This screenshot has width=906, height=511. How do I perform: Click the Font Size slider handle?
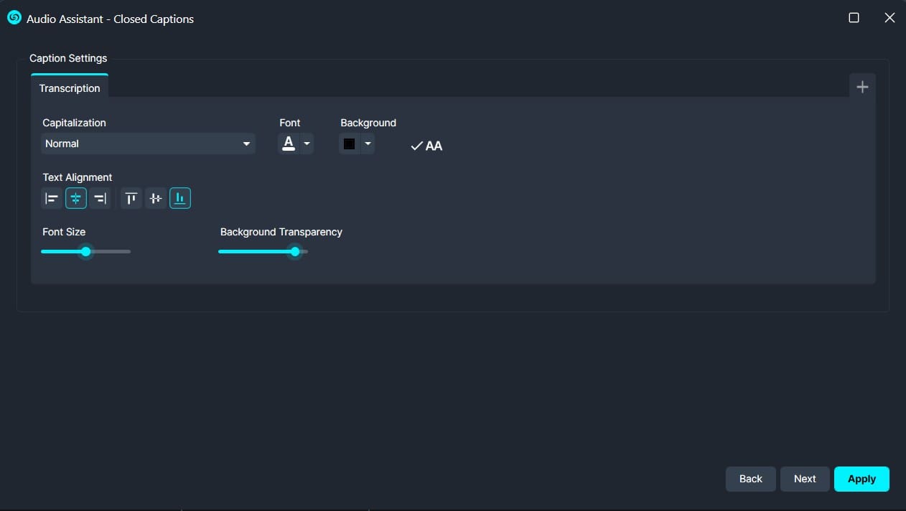pyautogui.click(x=86, y=251)
